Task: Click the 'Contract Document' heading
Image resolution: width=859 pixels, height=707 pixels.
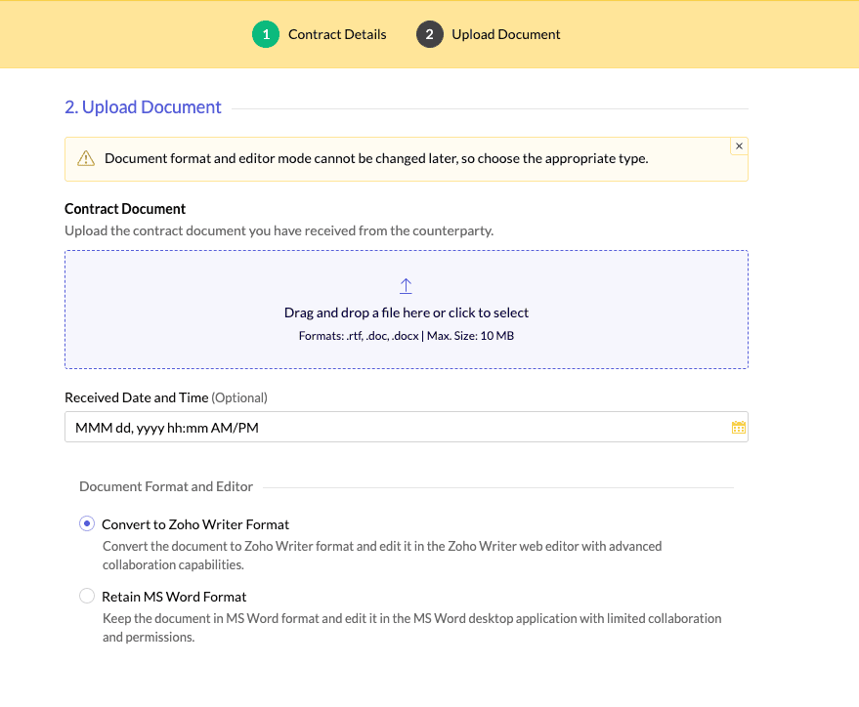Action: pyautogui.click(x=125, y=209)
